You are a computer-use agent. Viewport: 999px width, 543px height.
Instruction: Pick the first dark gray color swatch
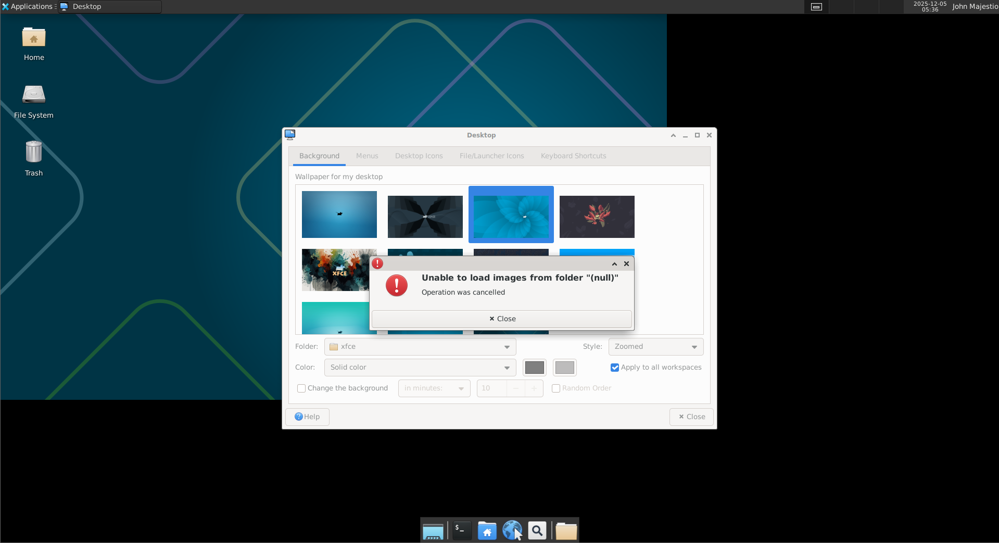click(534, 368)
